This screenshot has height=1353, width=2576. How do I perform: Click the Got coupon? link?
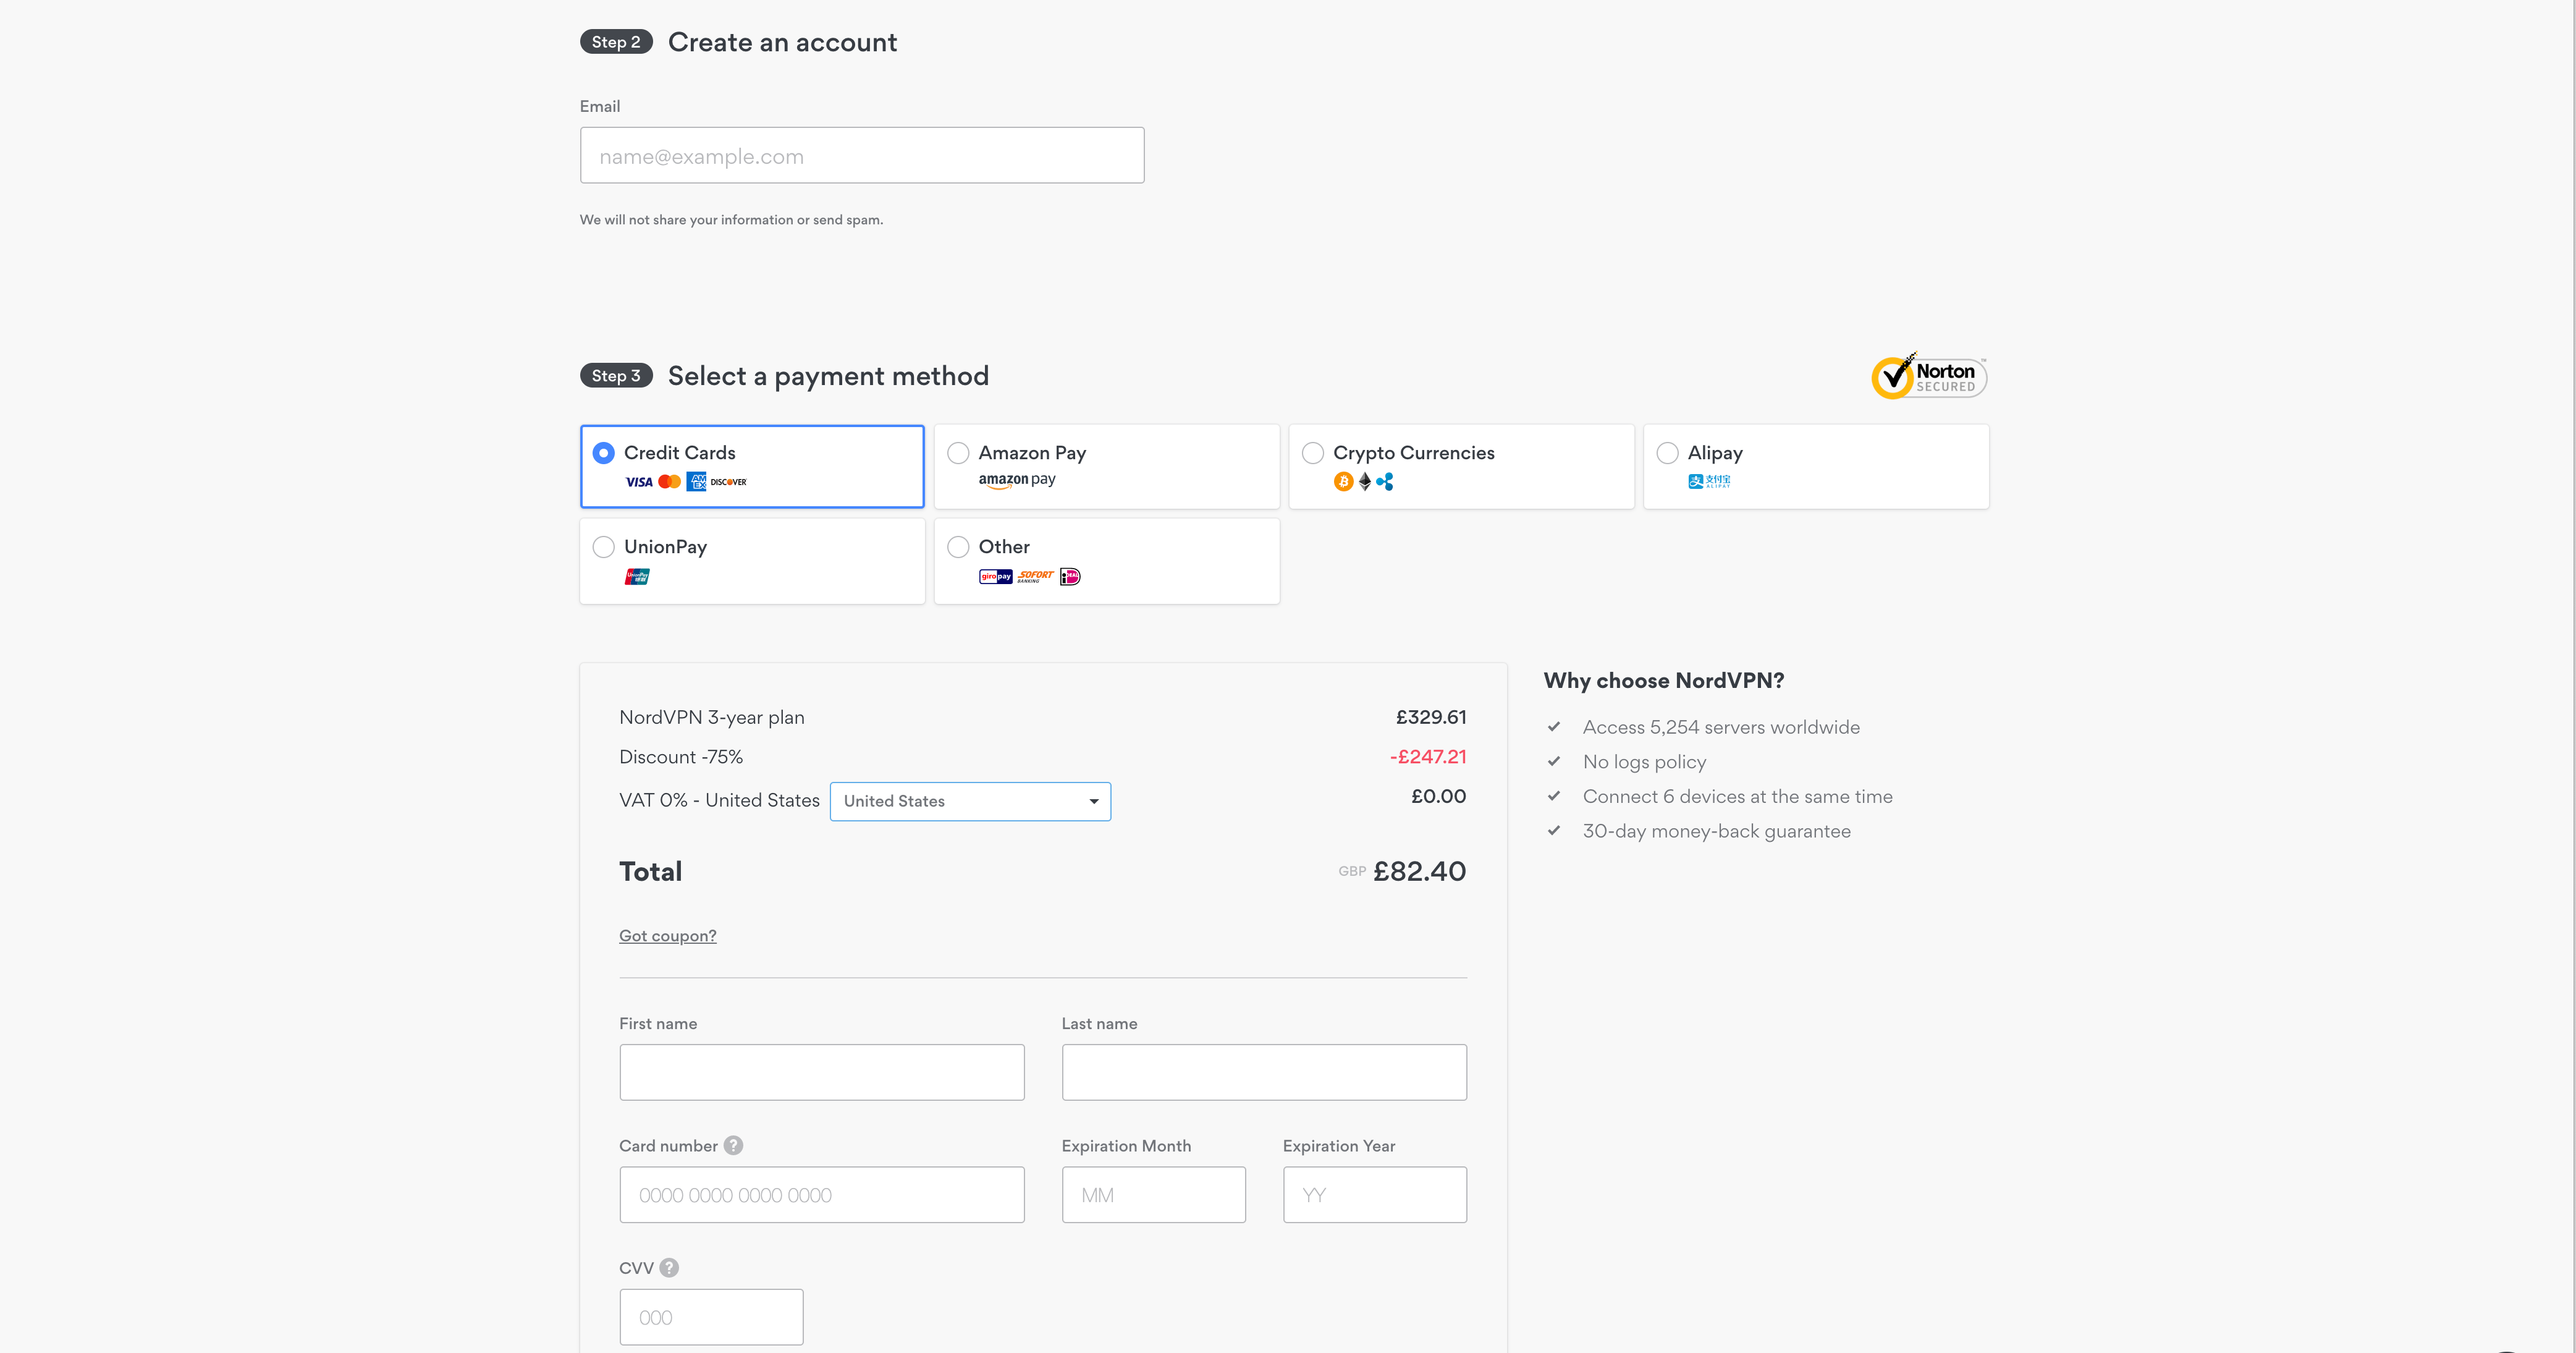[668, 936]
